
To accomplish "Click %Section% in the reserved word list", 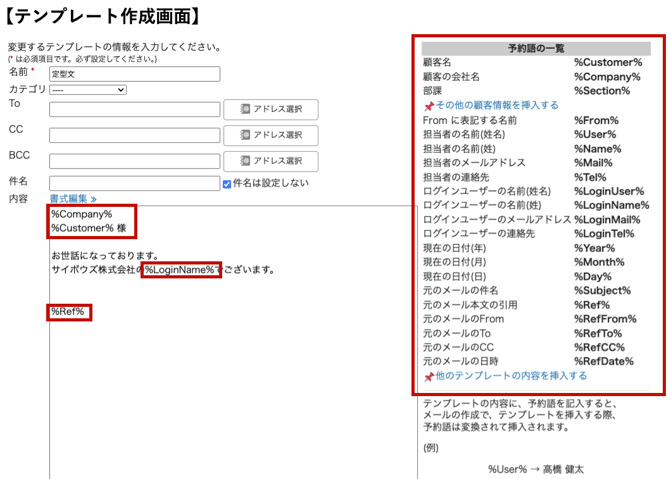I will coord(602,91).
